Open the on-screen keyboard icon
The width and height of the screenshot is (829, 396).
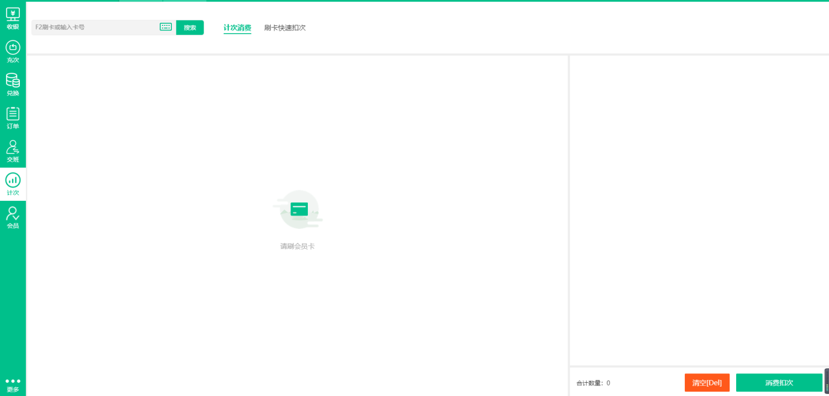pos(165,26)
